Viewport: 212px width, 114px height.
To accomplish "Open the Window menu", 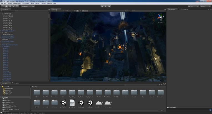I will [49, 4].
